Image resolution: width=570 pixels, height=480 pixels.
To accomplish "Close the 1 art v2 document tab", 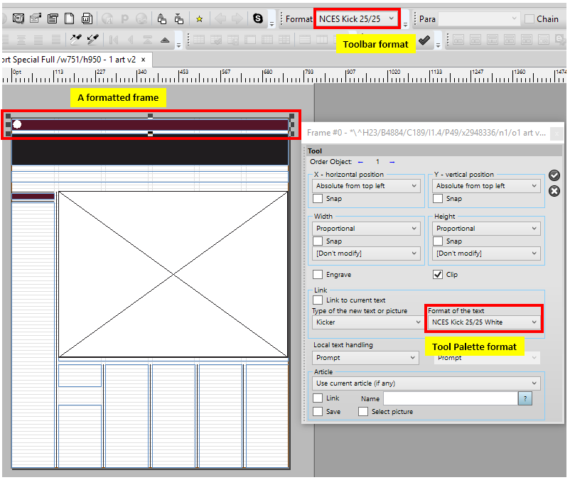I will tap(144, 60).
